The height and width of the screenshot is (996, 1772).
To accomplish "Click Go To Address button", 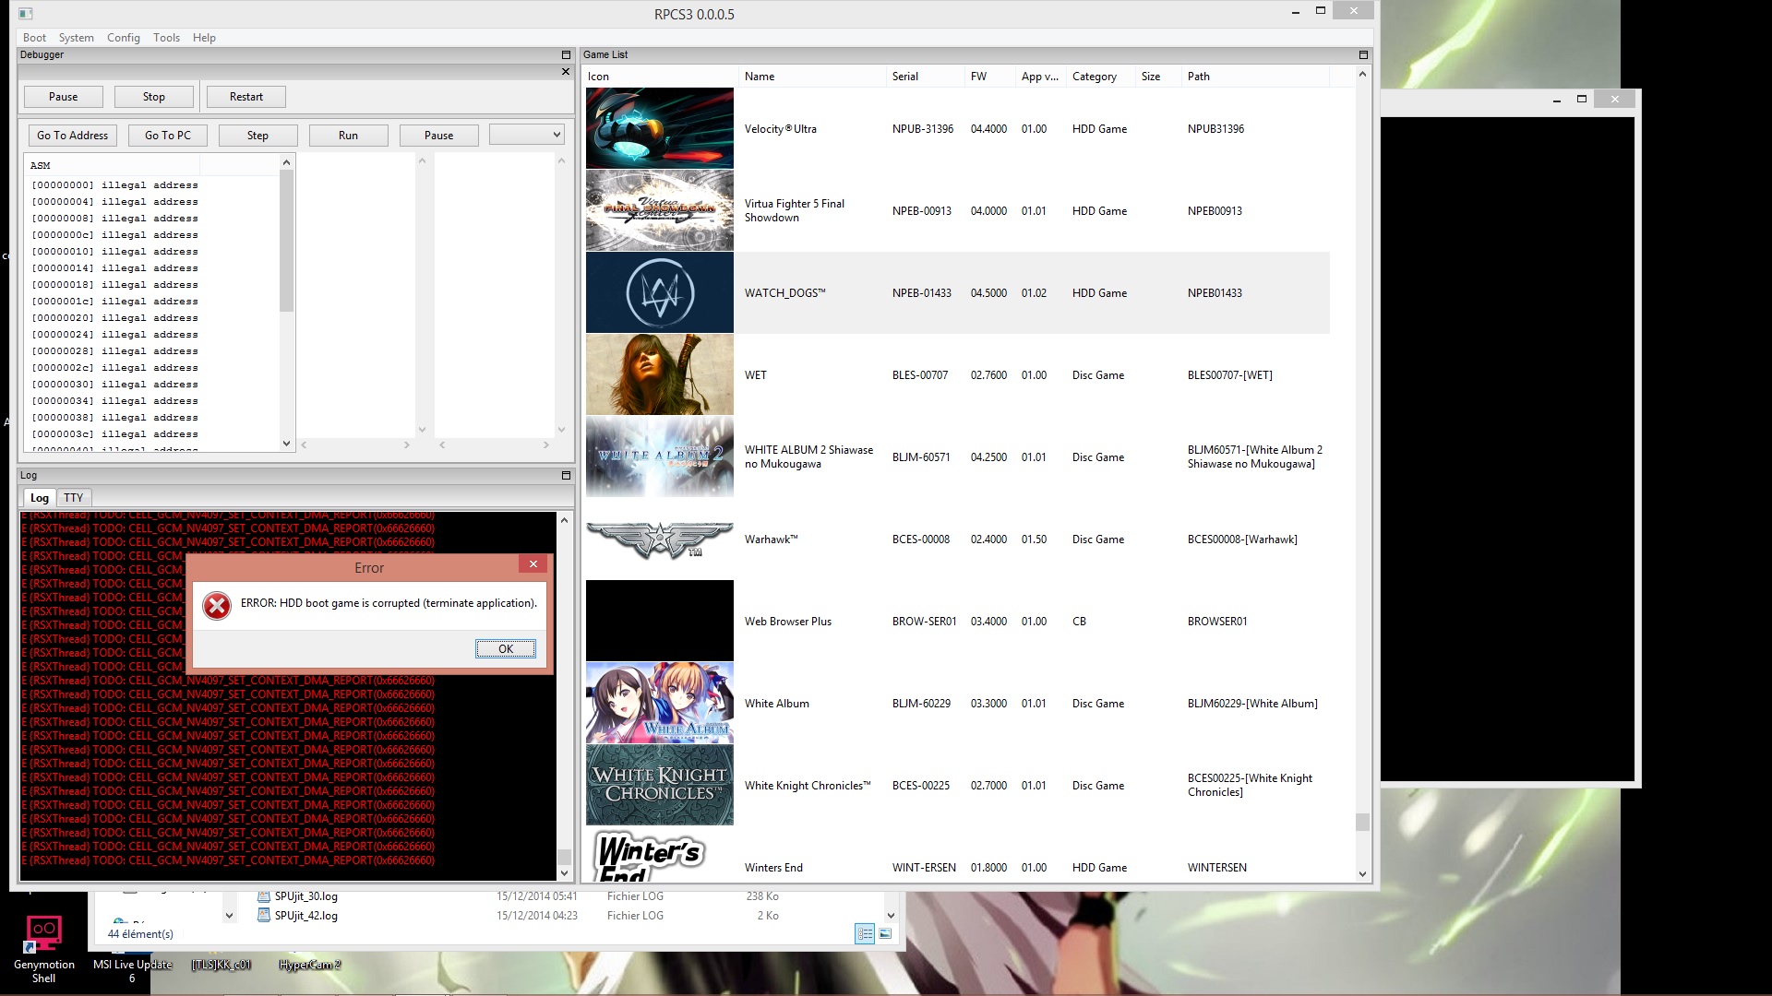I will tap(73, 136).
